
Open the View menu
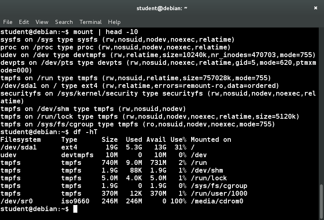point(42,22)
